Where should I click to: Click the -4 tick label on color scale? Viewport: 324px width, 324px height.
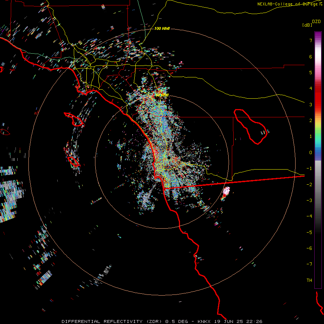(x=309, y=216)
